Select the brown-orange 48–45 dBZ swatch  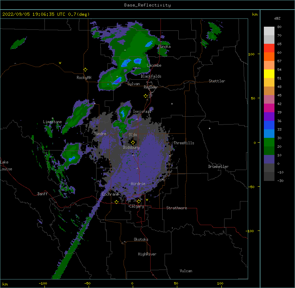269,91
